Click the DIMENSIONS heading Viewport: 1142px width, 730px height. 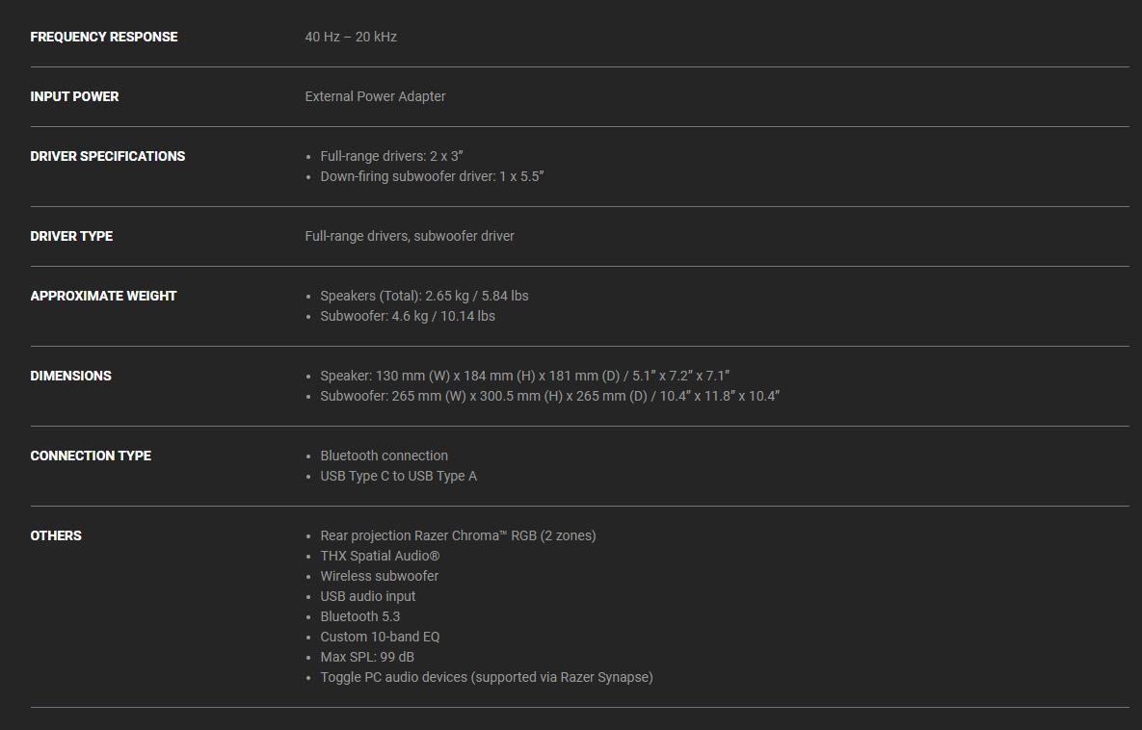[70, 377]
